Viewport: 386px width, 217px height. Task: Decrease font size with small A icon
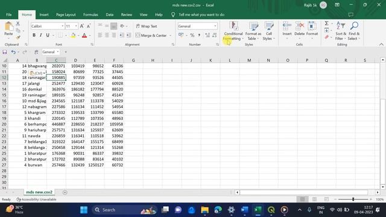[89, 26]
